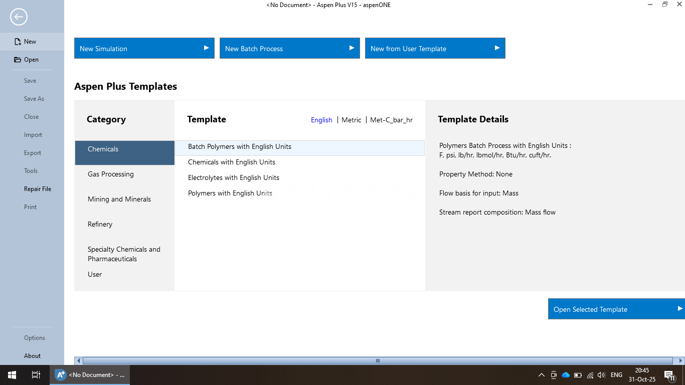This screenshot has width=685, height=385.
Task: Open the volume speaker tray icon
Action: (x=601, y=375)
